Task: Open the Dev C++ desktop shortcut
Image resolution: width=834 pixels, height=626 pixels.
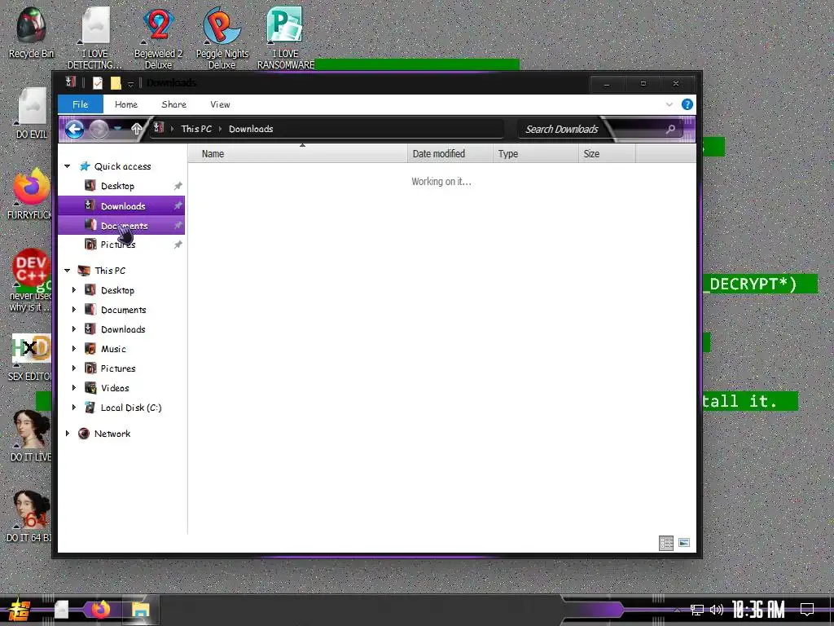Action: pyautogui.click(x=31, y=280)
